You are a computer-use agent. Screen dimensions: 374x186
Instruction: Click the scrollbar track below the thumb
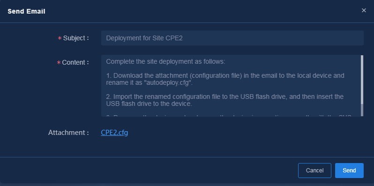[x=362, y=110]
